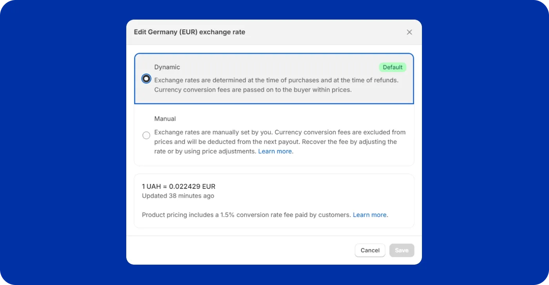Click the Updated 38 minutes ago text

pos(178,196)
